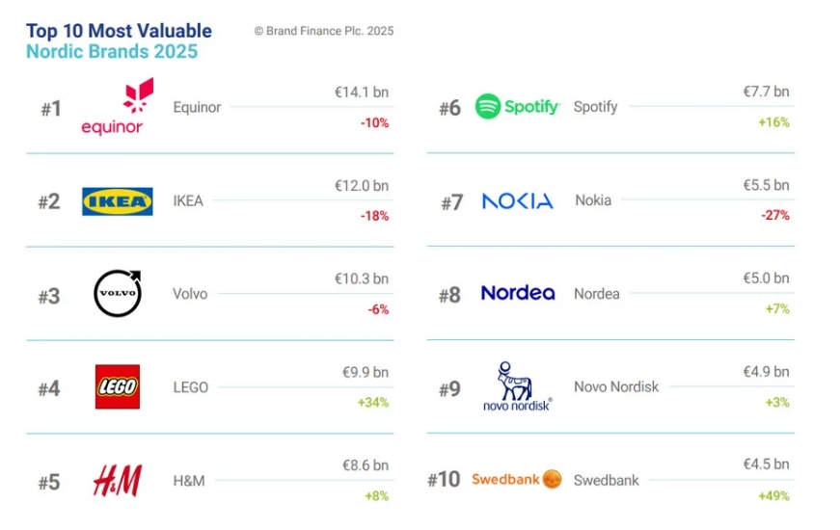The height and width of the screenshot is (530, 840).
Task: Click the Novo Nordisk brand name text
Action: coord(616,386)
